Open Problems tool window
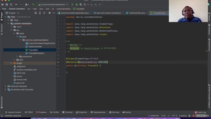 tap(41, 112)
